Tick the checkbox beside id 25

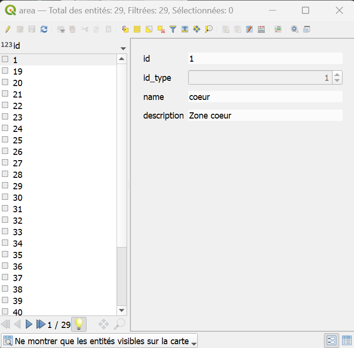coord(5,140)
